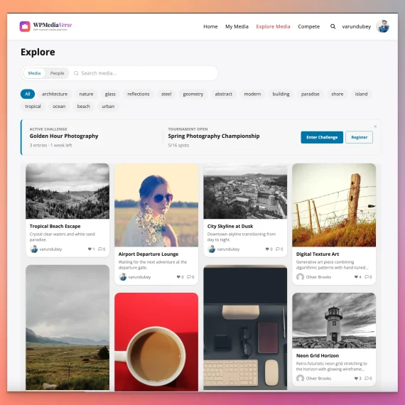Open the search magnifier in the header

[x=333, y=26]
